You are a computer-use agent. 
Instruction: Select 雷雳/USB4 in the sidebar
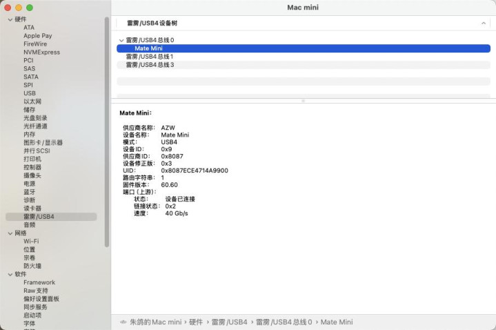(51, 217)
